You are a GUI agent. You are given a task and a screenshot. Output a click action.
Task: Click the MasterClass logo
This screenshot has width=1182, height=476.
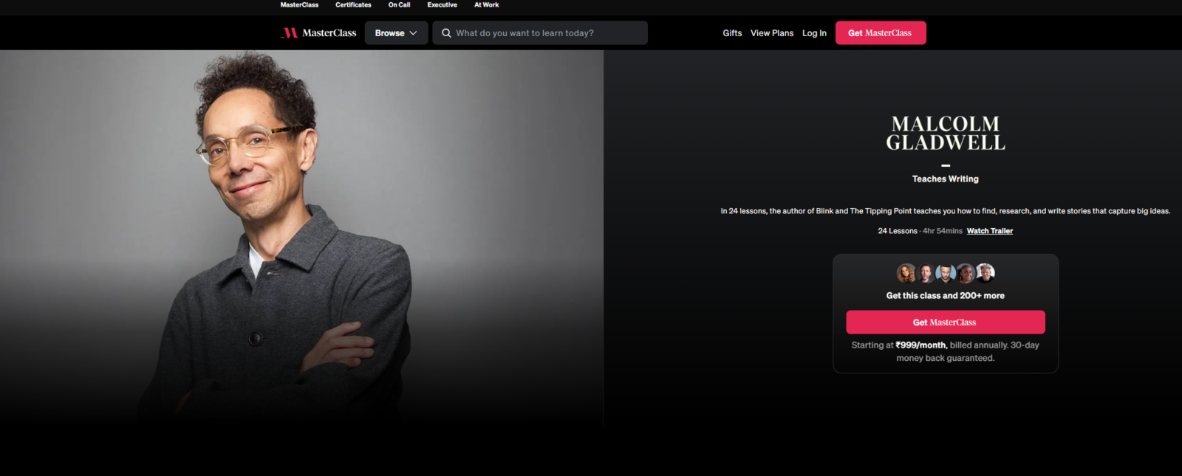318,32
